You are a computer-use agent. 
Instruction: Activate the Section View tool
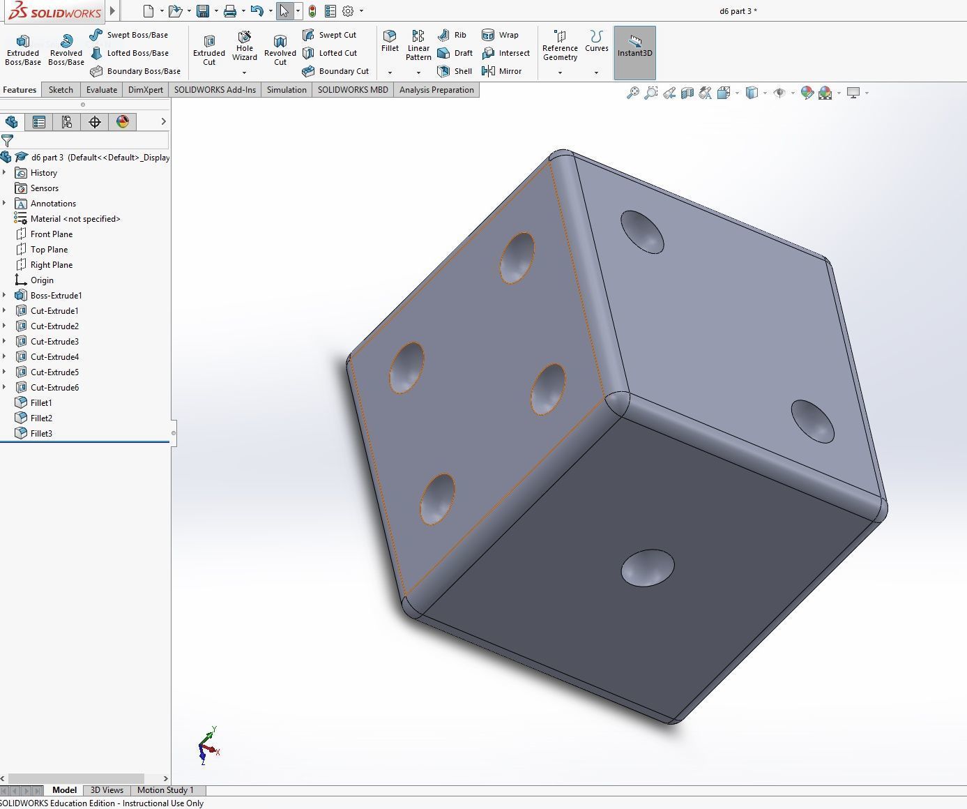coord(687,92)
